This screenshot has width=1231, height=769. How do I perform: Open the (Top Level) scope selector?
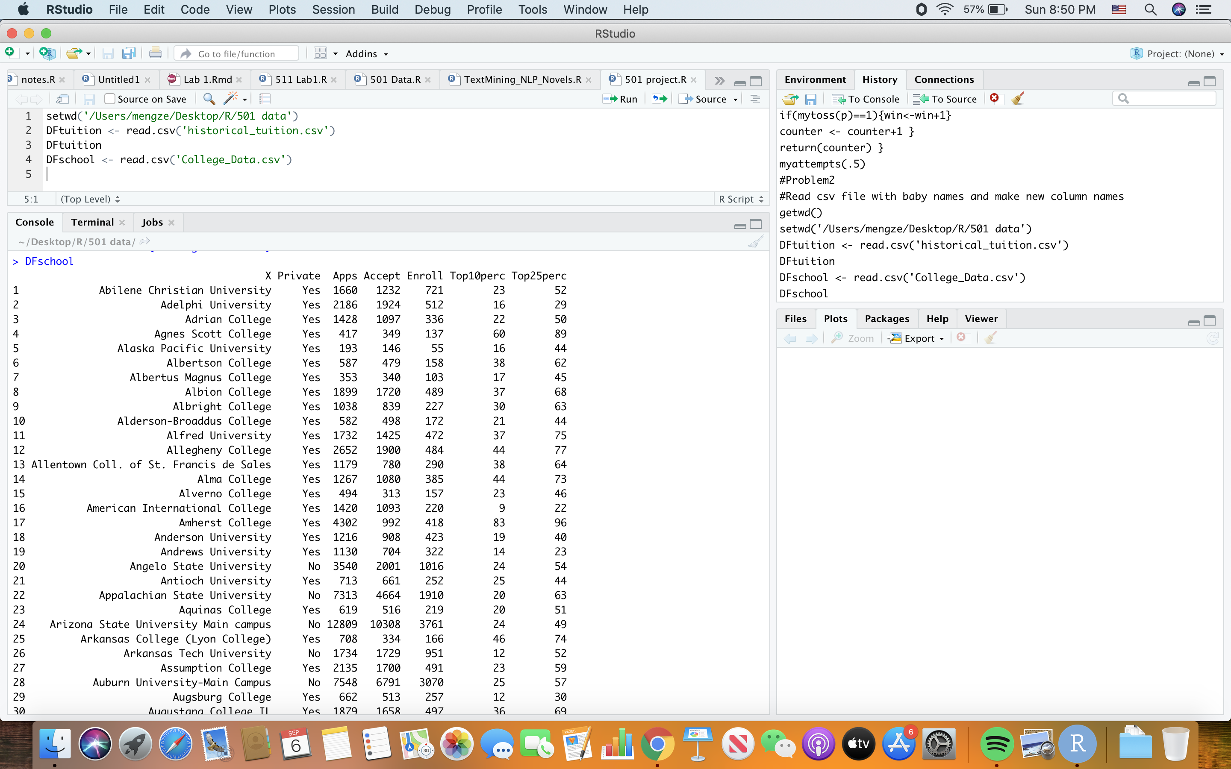[x=90, y=199]
